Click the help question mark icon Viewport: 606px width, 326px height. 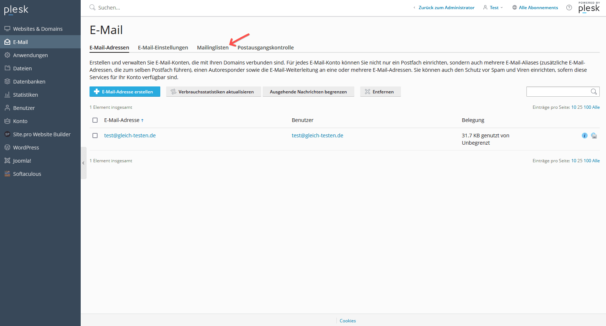pyautogui.click(x=569, y=8)
